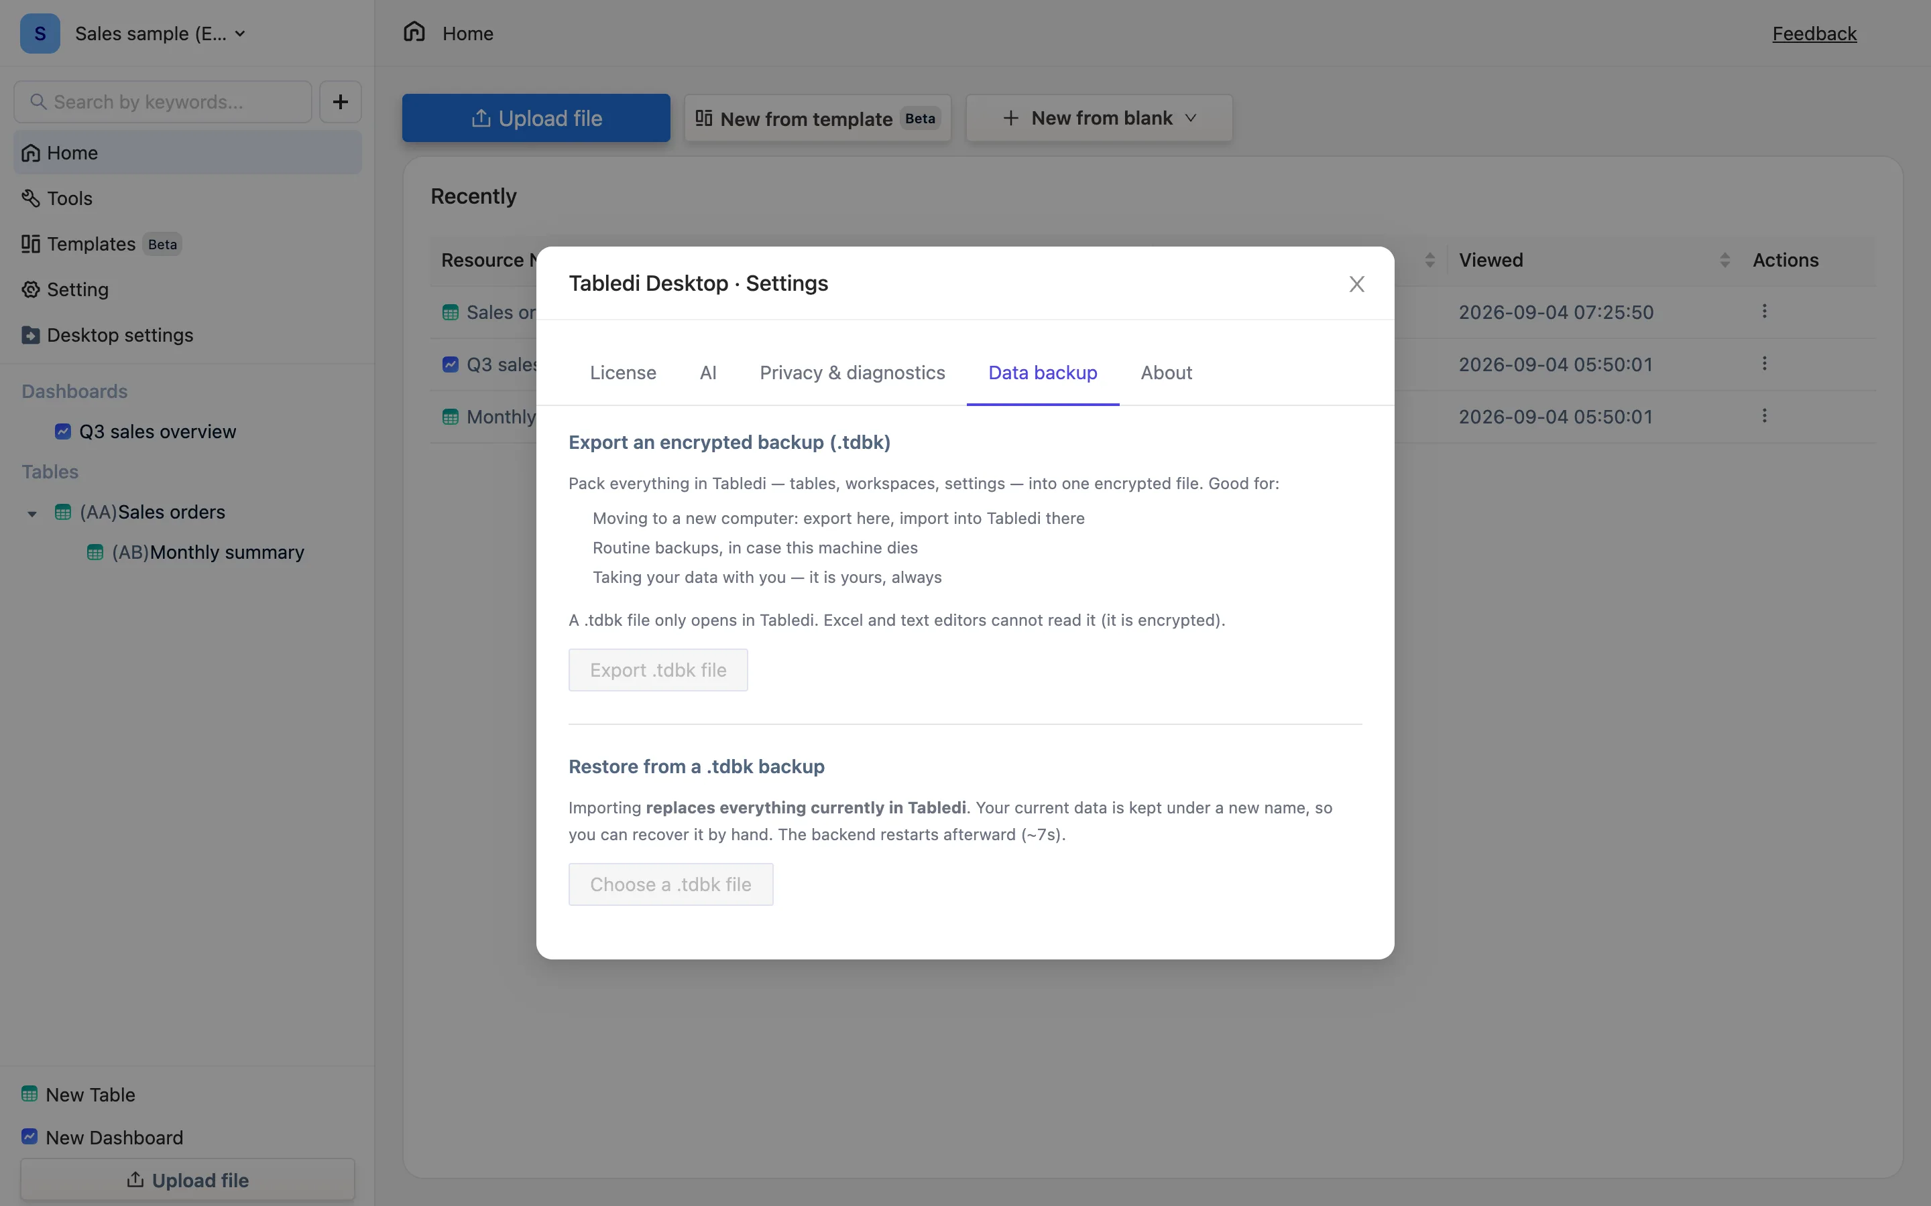Open actions menu for Q3 sales row
This screenshot has height=1206, width=1931.
click(1764, 364)
